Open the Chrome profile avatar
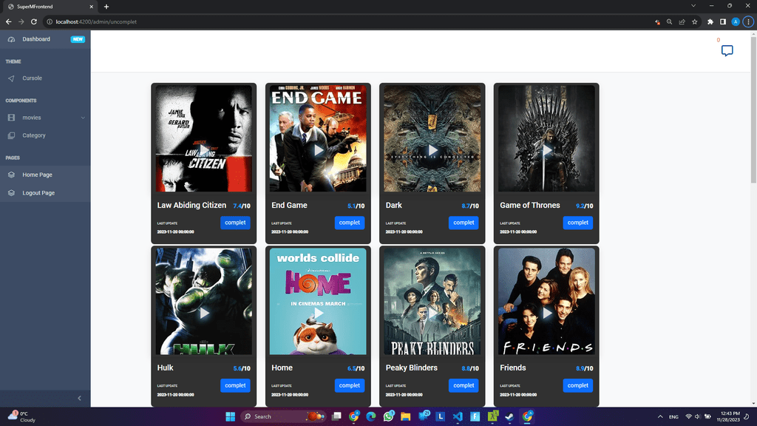The height and width of the screenshot is (426, 757). 736,21
